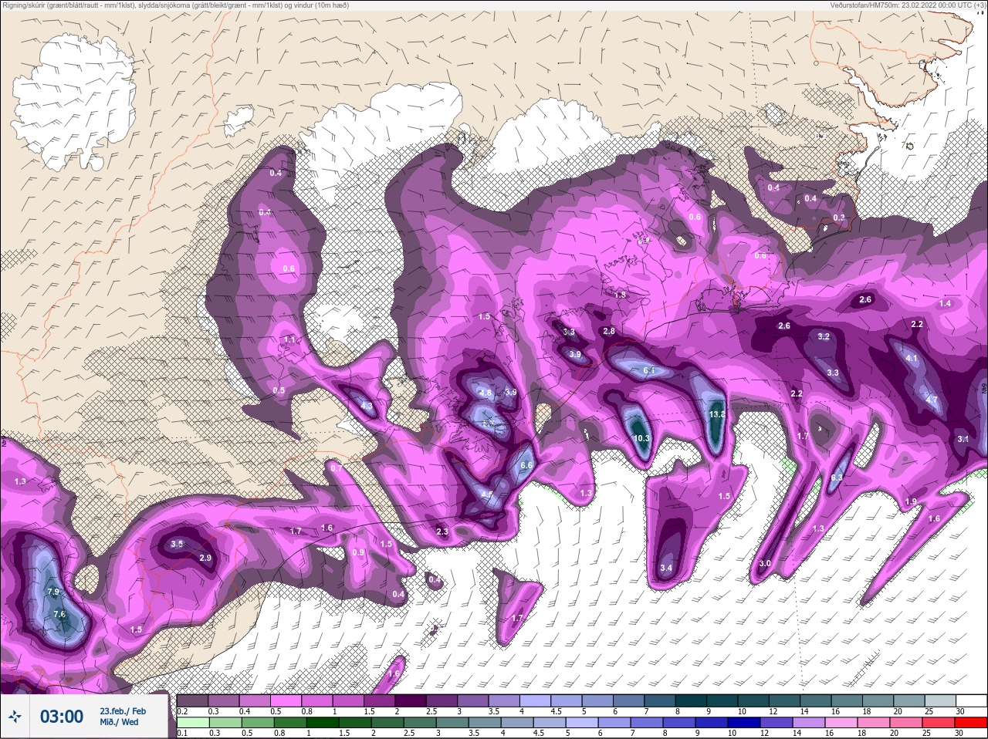Viewport: 988px width, 739px height.
Task: Click the 2.3 precipitation value on the map
Action: coord(442,531)
